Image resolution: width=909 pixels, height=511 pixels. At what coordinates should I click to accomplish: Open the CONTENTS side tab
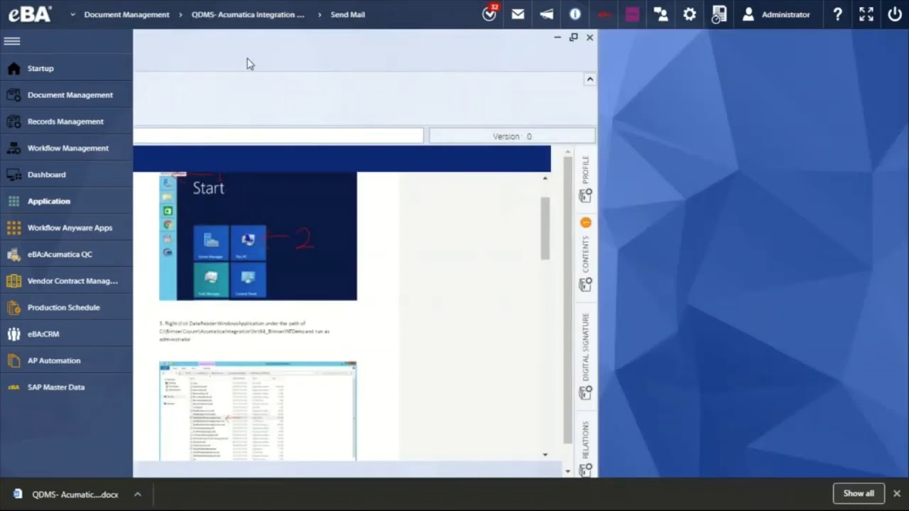click(586, 263)
